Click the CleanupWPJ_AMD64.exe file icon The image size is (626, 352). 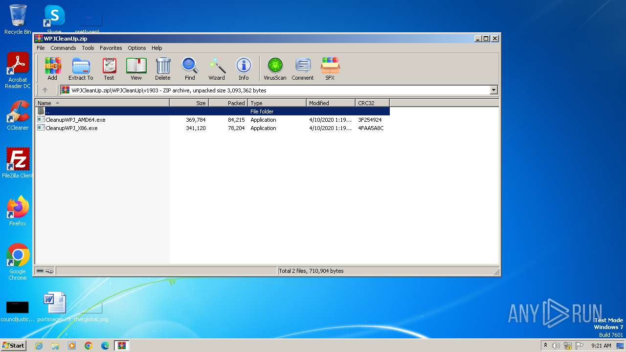(41, 120)
